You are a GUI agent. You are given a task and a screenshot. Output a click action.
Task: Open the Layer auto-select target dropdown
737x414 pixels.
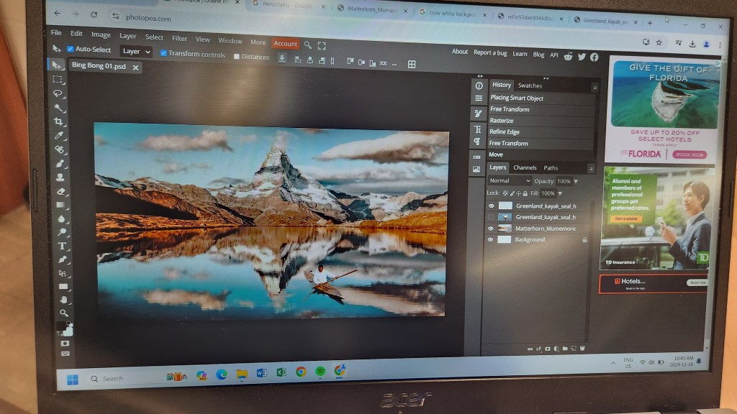click(135, 51)
